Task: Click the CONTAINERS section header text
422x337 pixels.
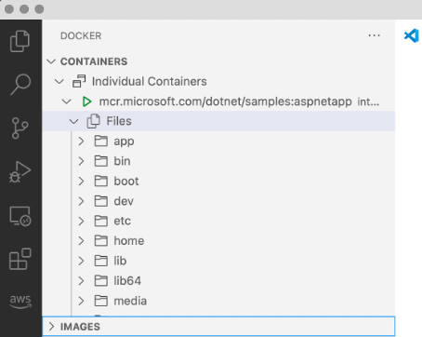Action: [94, 61]
